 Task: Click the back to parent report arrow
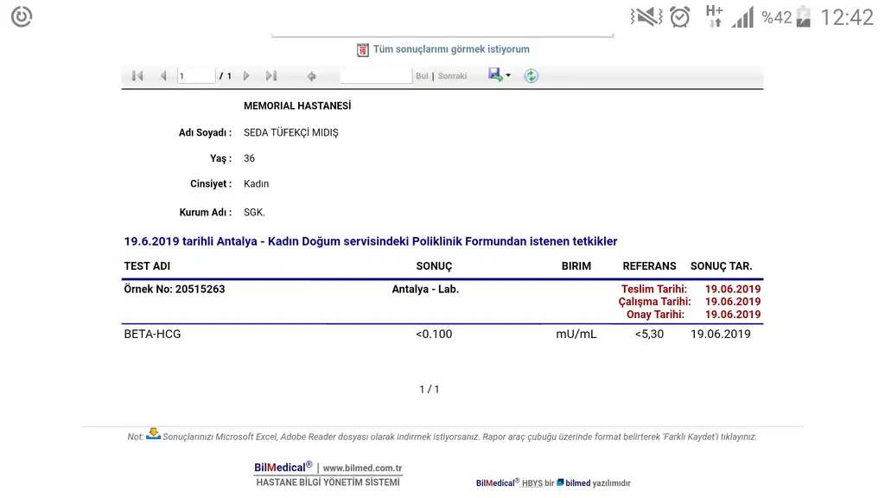coord(311,76)
